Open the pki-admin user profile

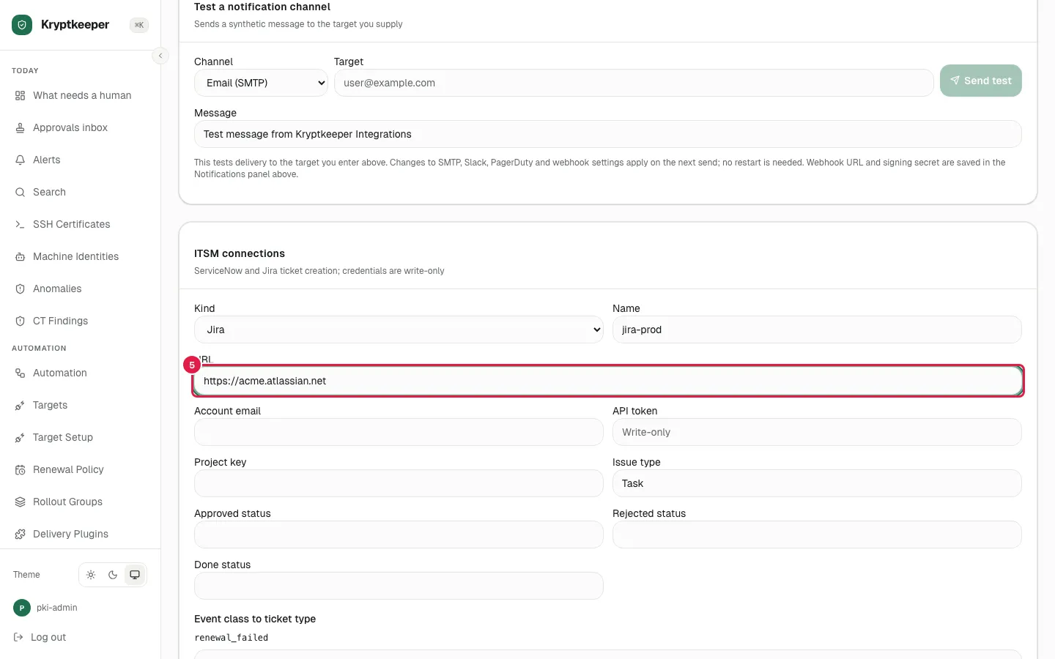[45, 608]
